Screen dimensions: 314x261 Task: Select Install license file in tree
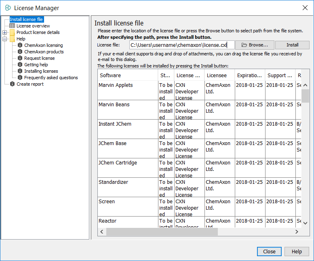(x=26, y=19)
